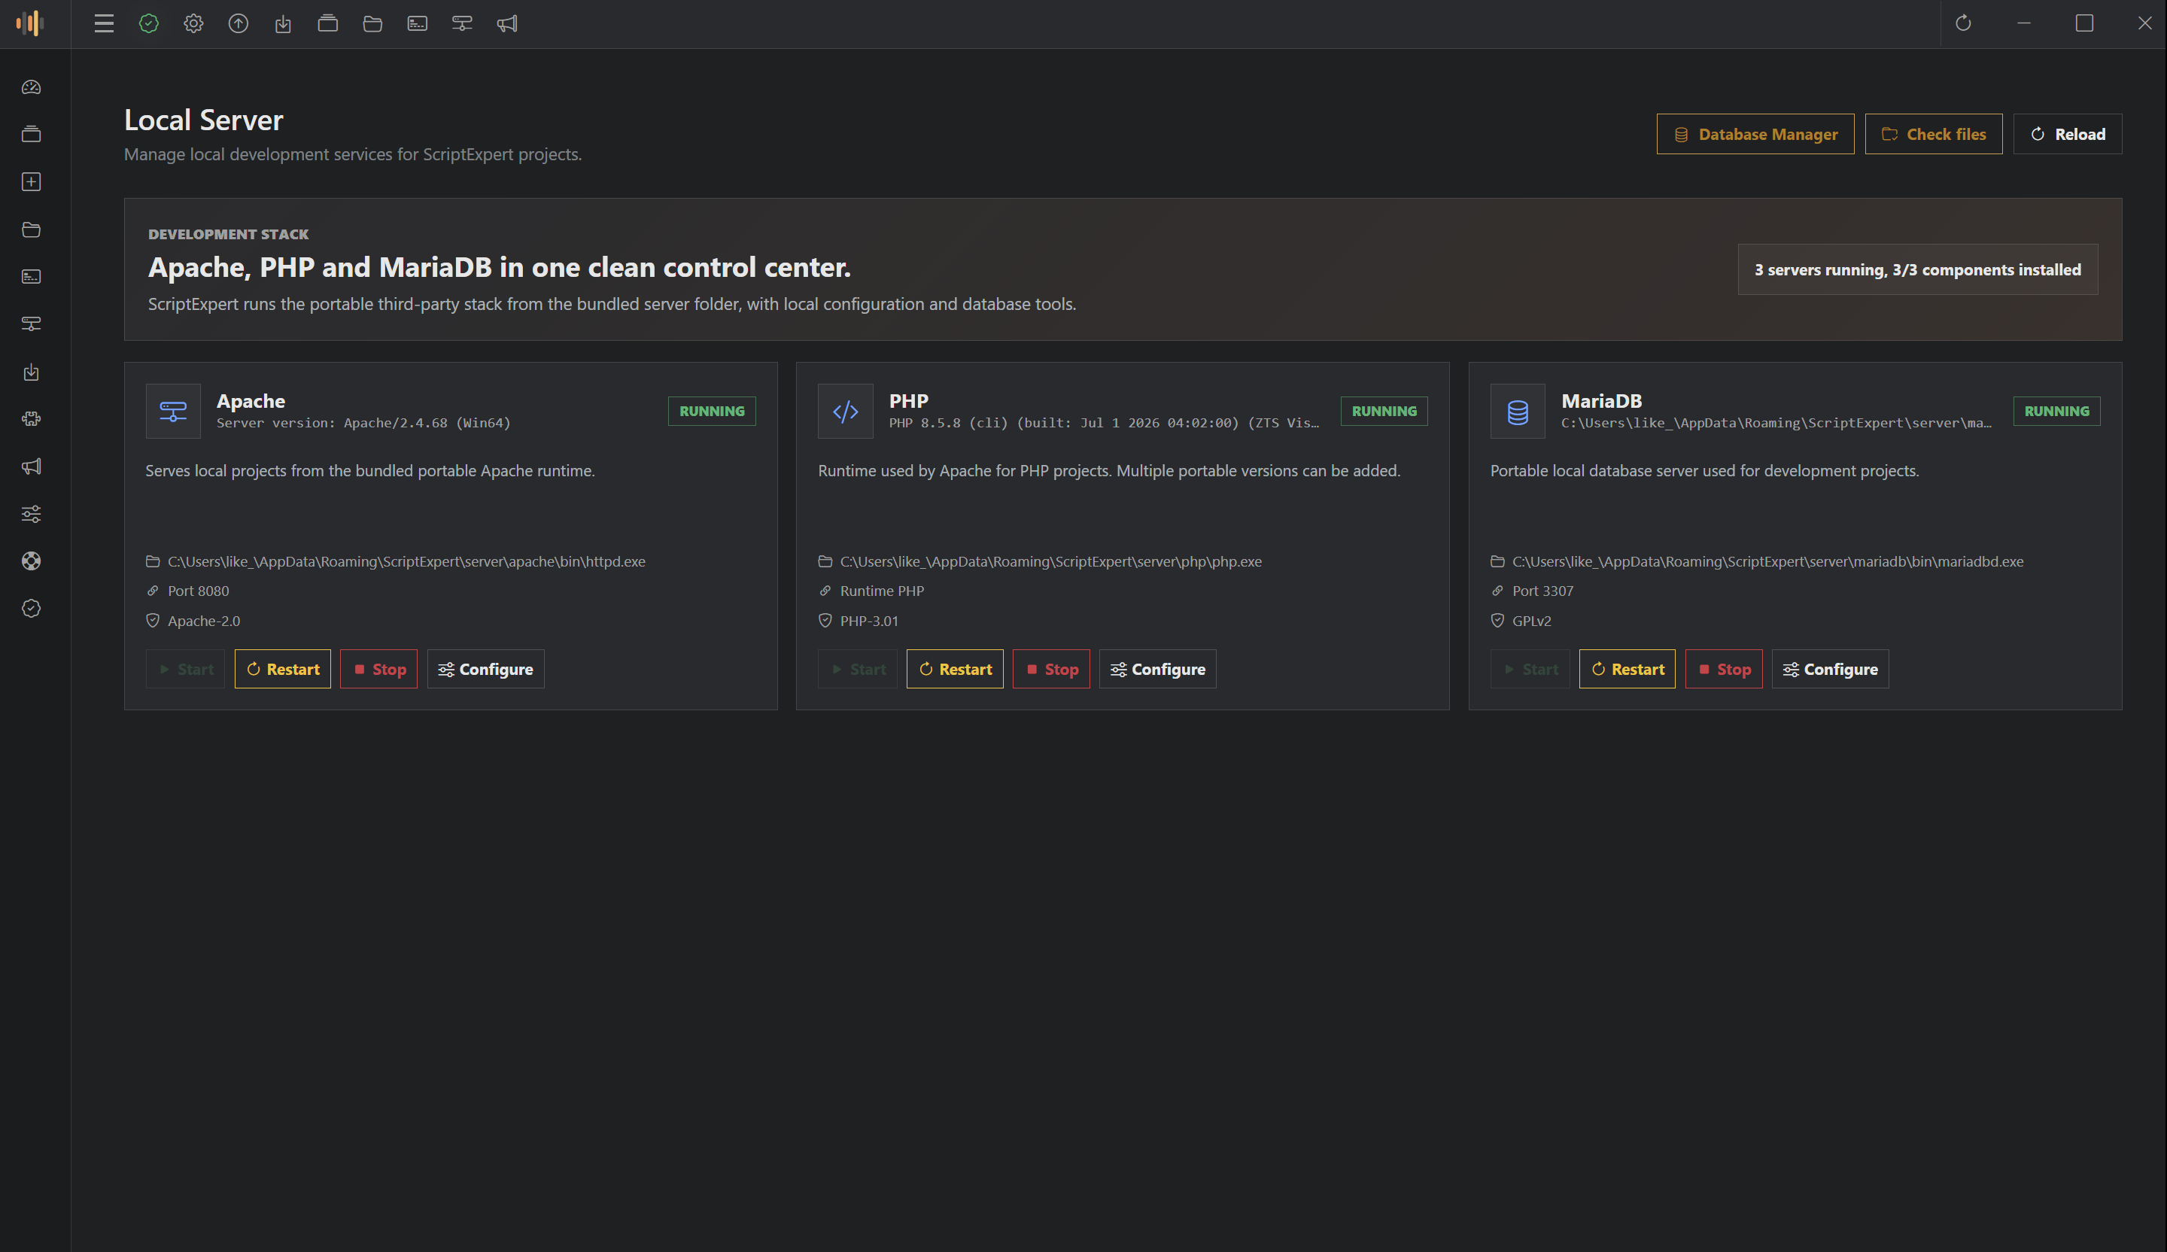Image resolution: width=2167 pixels, height=1252 pixels.
Task: Click the Apache RUNNING status badge
Action: click(712, 411)
